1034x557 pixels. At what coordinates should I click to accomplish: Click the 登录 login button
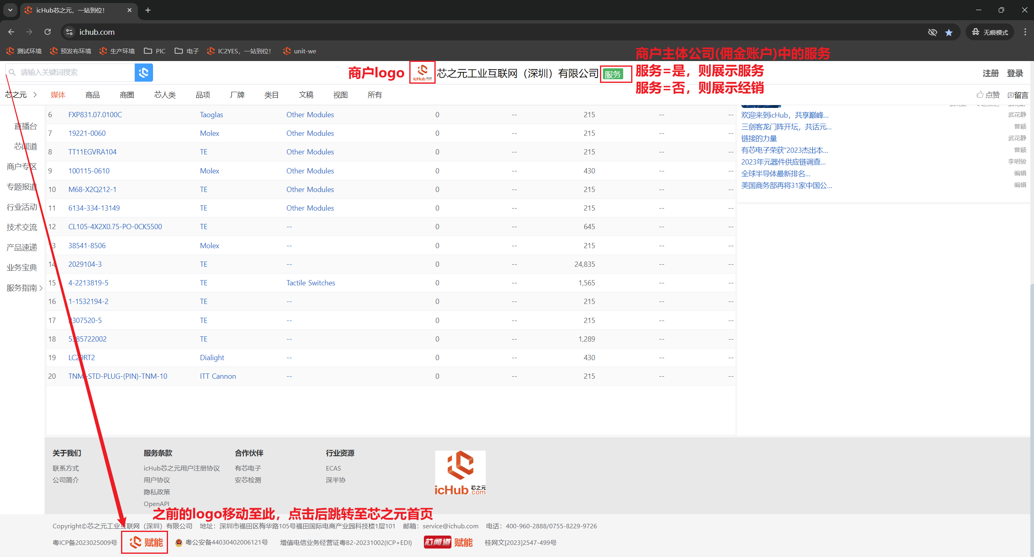1015,73
